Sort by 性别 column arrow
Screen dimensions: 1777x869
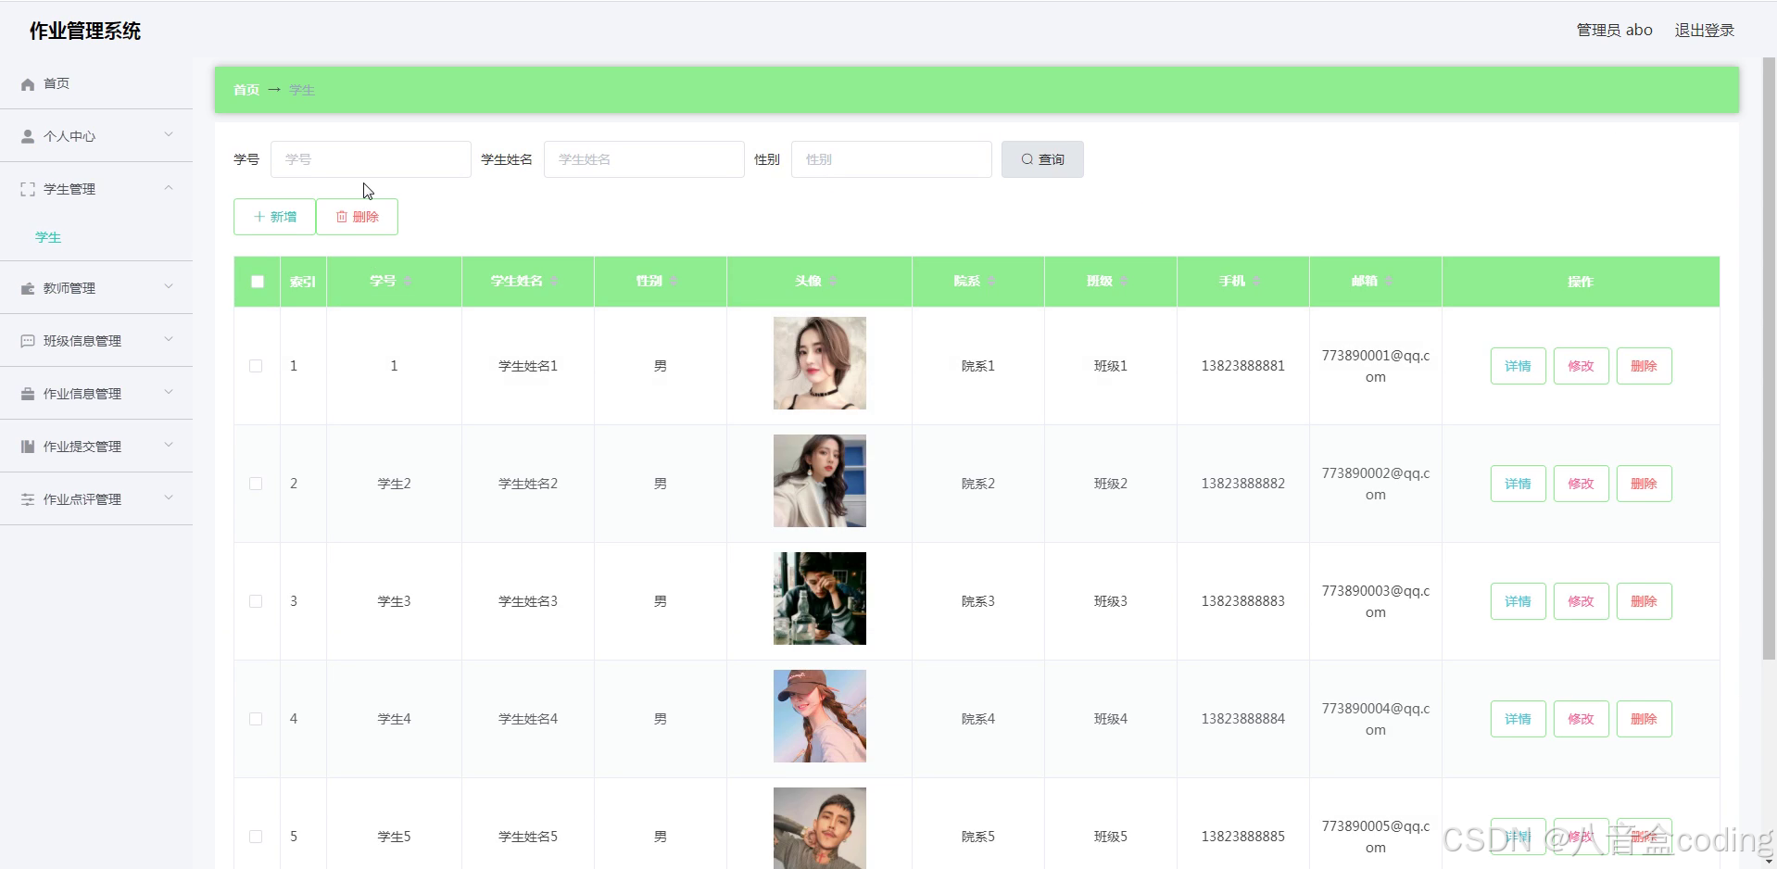(674, 281)
